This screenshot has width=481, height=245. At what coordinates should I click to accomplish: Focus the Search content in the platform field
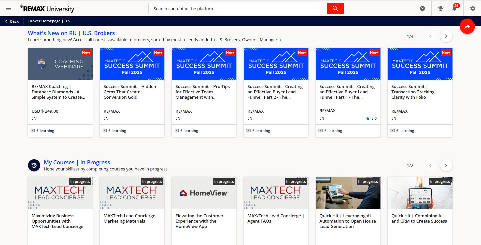[237, 8]
